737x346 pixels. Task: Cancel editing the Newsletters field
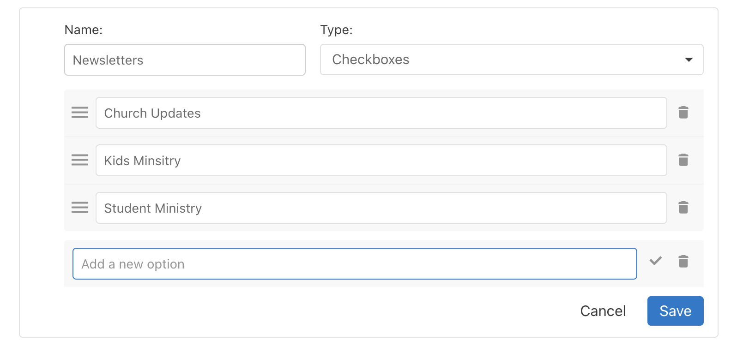[x=603, y=311]
